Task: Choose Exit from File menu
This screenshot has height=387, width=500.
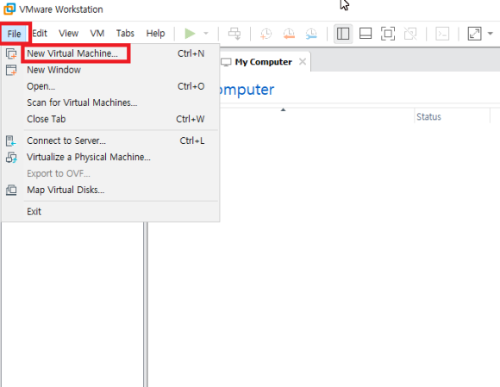Action: (x=110, y=211)
